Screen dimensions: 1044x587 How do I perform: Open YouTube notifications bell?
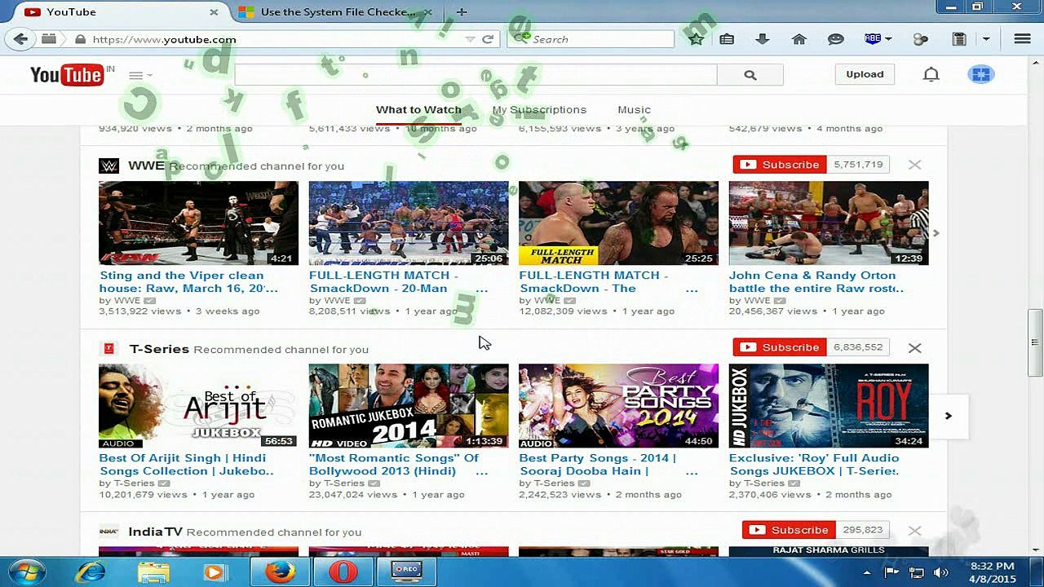pos(931,74)
